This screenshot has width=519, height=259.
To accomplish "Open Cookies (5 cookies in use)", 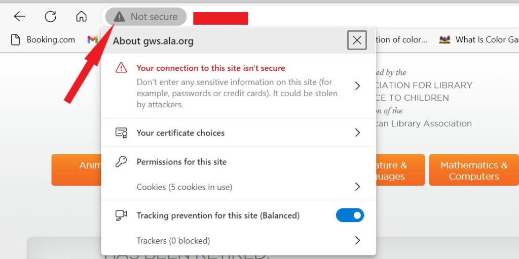I will 239,187.
